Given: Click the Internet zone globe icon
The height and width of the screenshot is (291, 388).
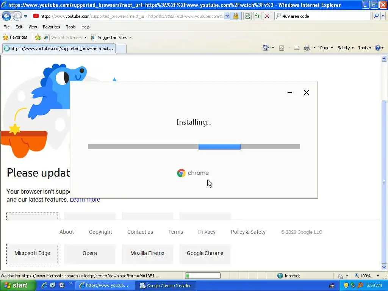Looking at the screenshot, I should [280, 276].
